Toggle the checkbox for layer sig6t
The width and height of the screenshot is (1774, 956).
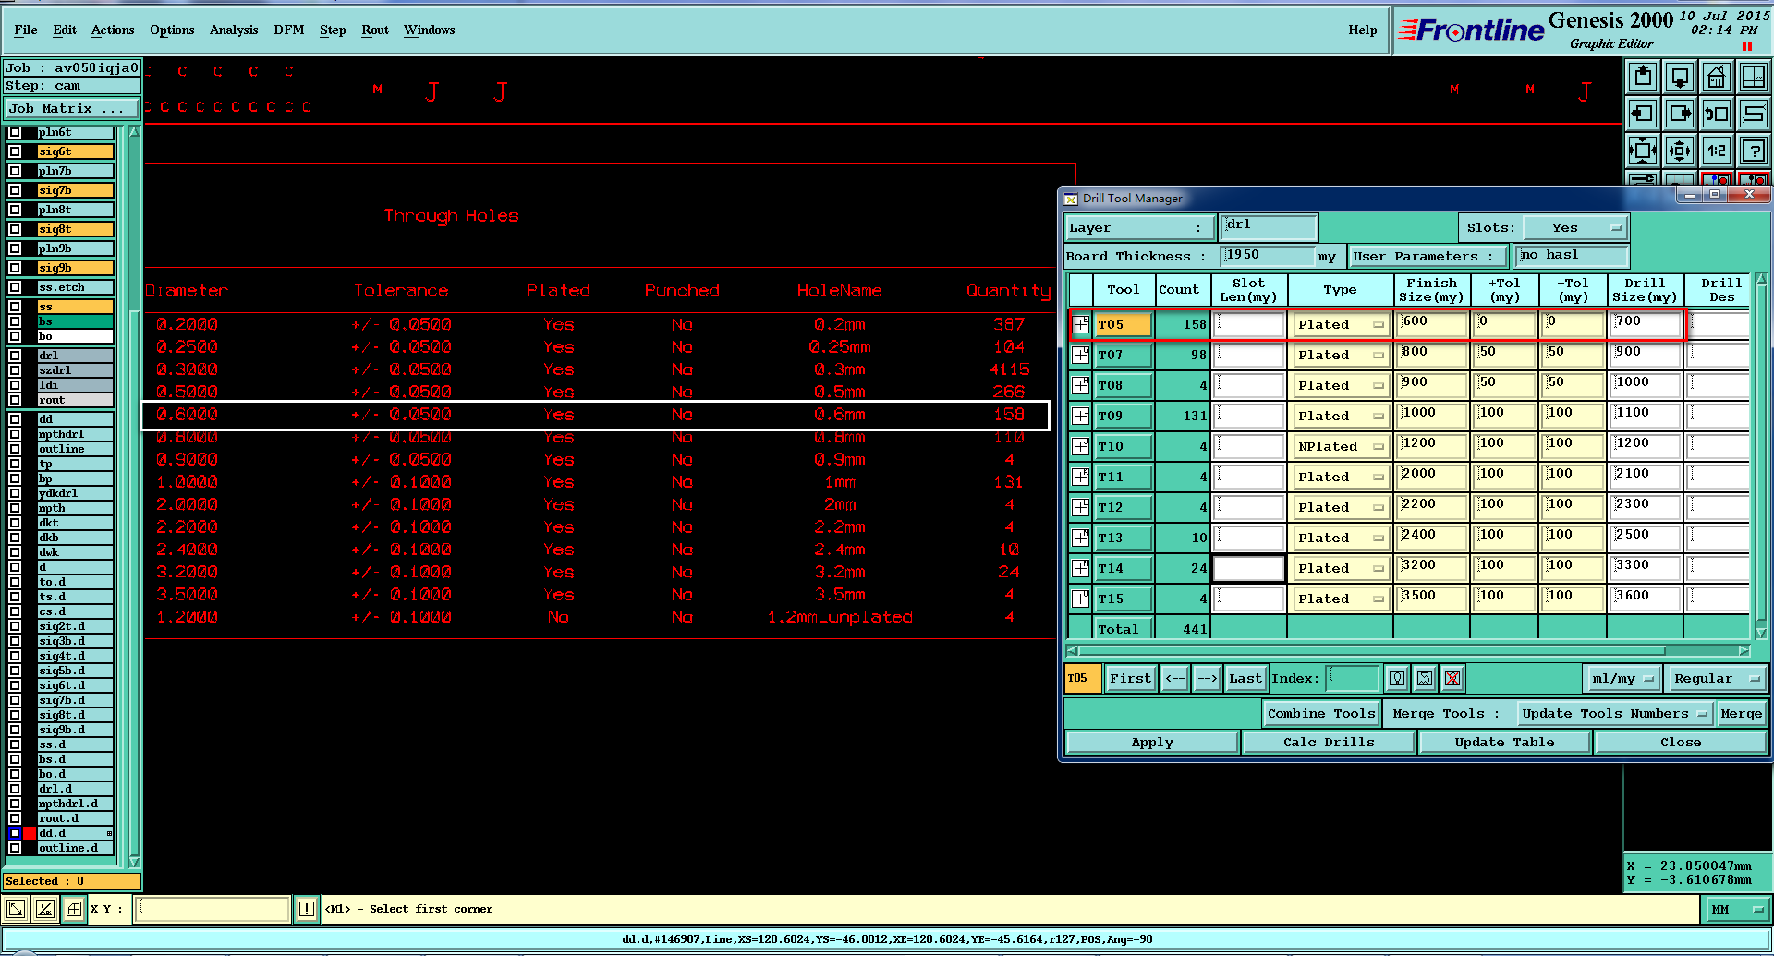[15, 151]
